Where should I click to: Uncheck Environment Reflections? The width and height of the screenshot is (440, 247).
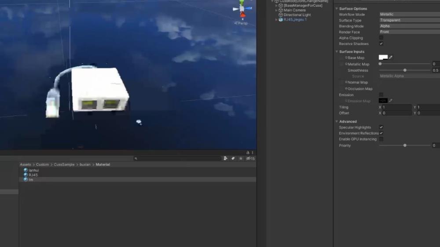click(x=381, y=133)
